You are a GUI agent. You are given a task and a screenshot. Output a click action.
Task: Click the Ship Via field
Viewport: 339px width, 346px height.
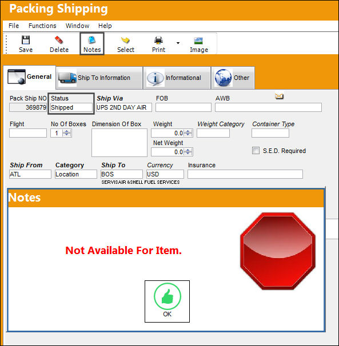click(124, 107)
